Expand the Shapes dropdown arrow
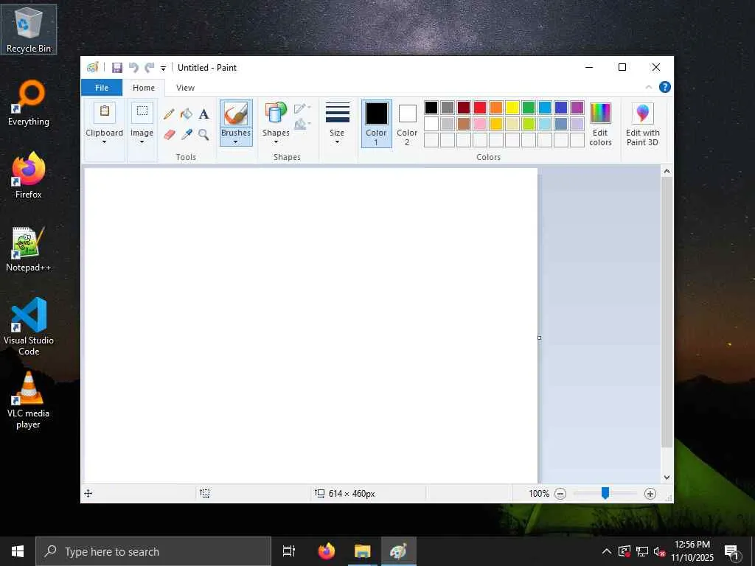 276,142
